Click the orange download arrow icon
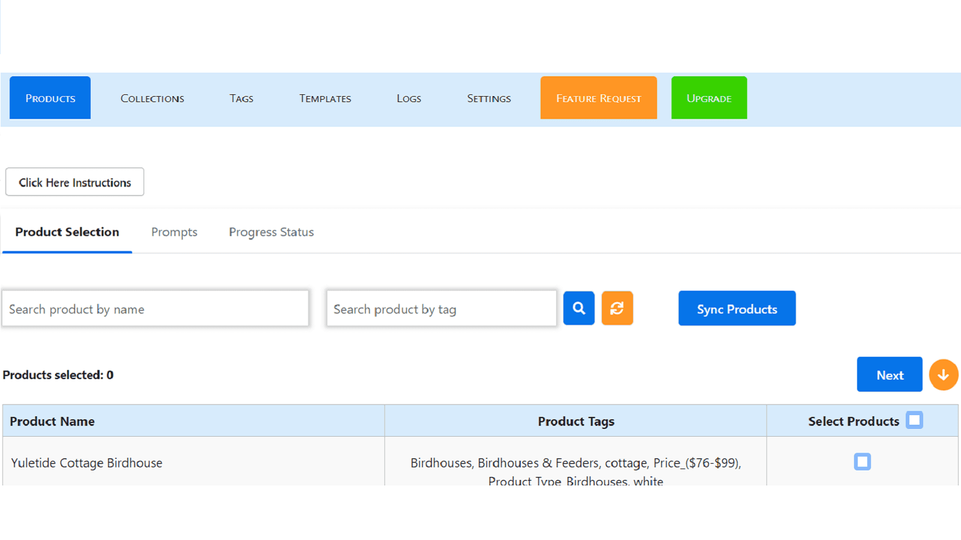Viewport: 961px width, 540px height. 943,374
